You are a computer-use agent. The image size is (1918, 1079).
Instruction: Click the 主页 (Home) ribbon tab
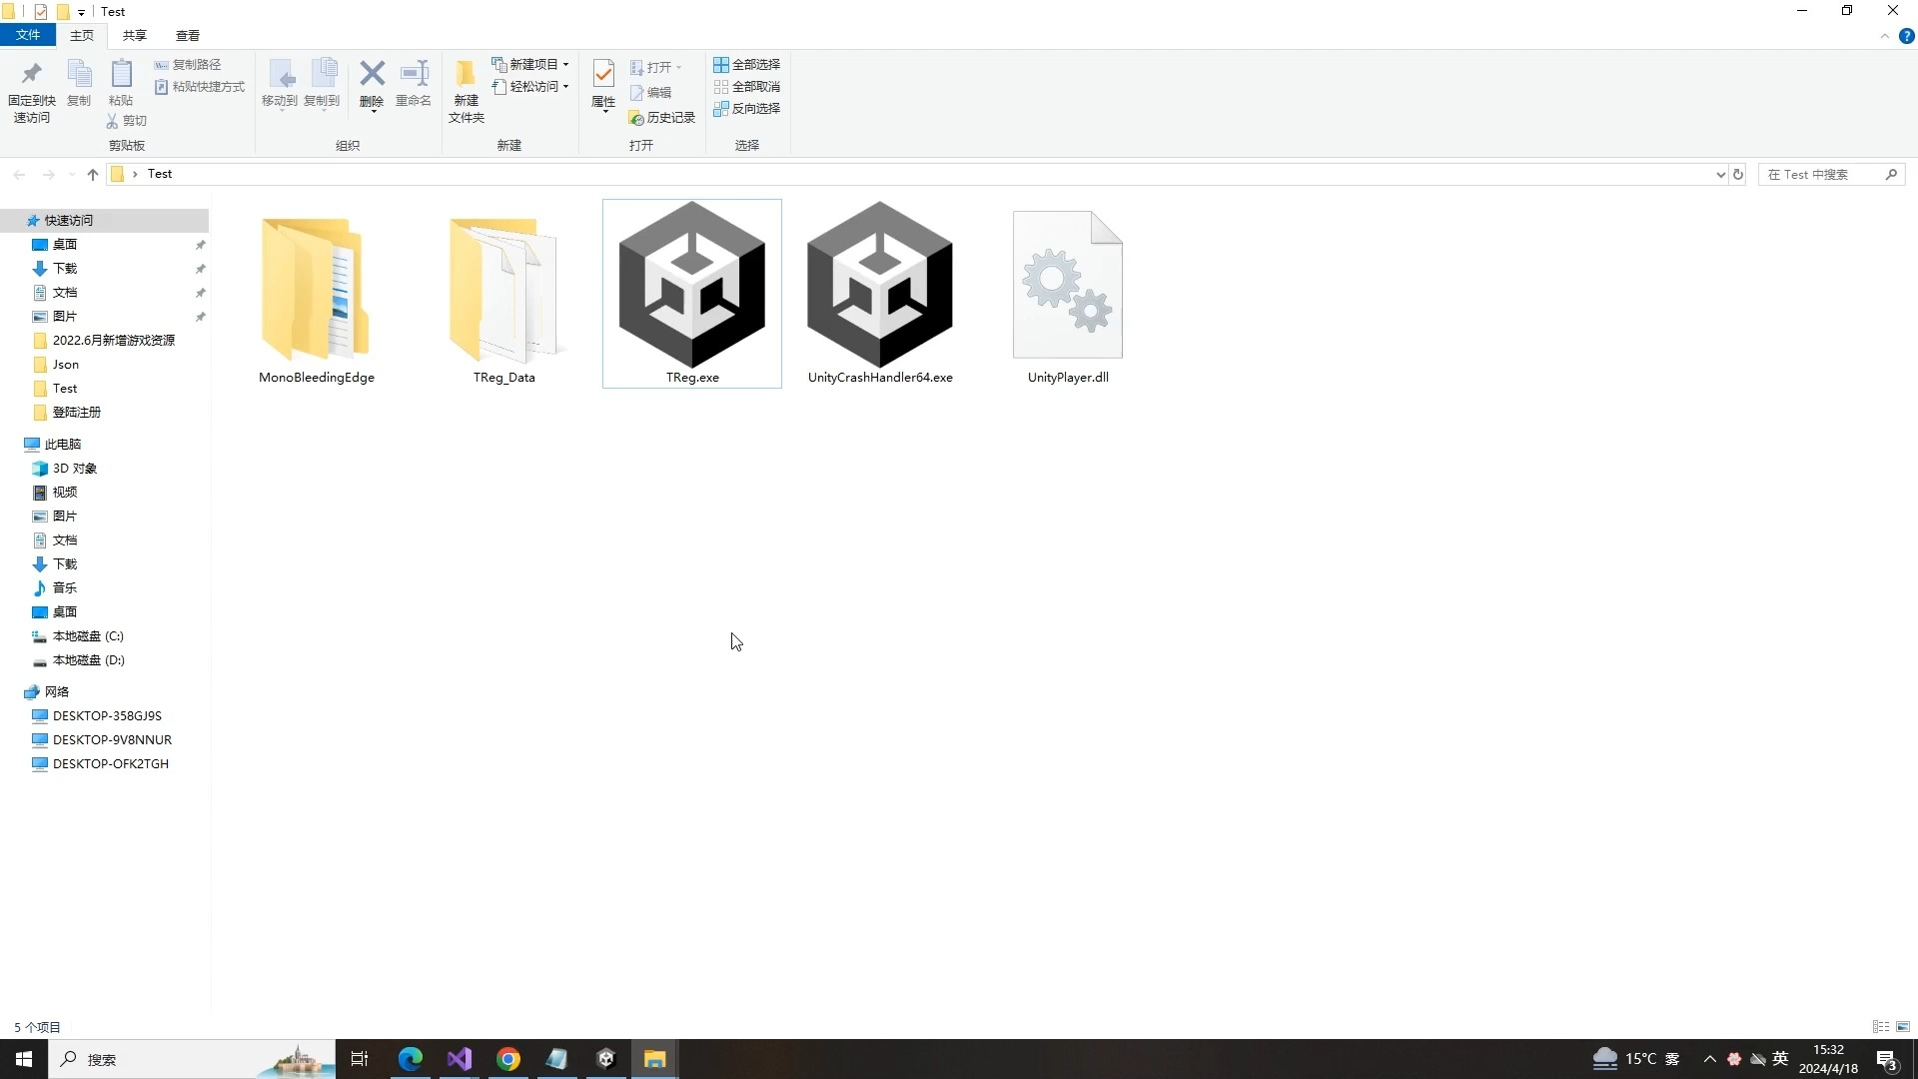click(82, 36)
